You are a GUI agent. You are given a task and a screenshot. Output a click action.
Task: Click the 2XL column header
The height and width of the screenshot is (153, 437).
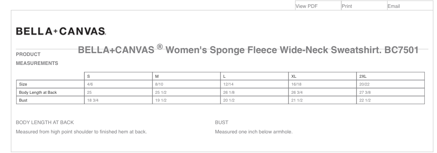coord(391,76)
